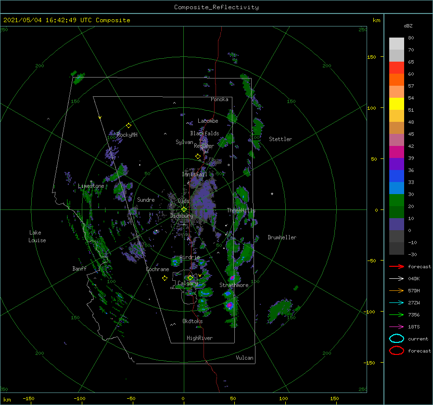The height and width of the screenshot is (405, 433).
Task: Click the Okotoks city label
Action: [x=192, y=321]
